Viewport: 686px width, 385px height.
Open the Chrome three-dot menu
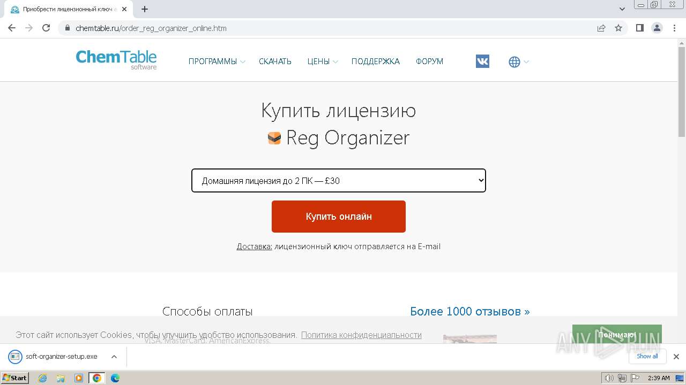pos(674,28)
